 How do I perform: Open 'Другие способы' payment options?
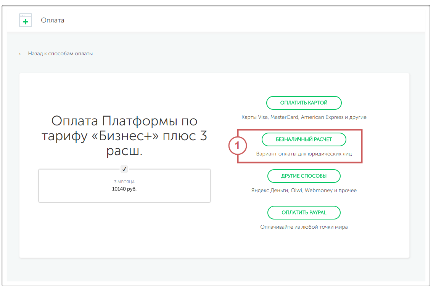point(304,176)
